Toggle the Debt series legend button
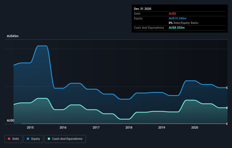The image size is (232, 148). coord(13,139)
